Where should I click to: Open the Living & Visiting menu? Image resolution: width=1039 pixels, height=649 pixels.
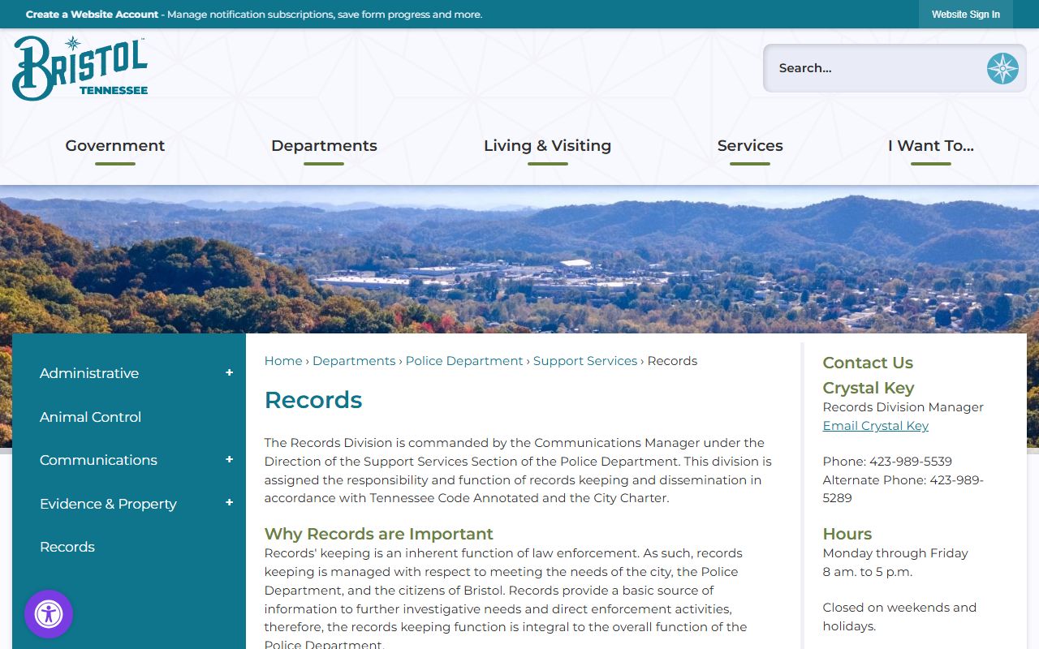pos(547,146)
